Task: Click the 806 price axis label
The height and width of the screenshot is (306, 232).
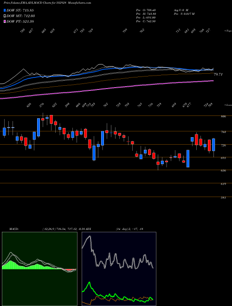Action: coord(223,116)
